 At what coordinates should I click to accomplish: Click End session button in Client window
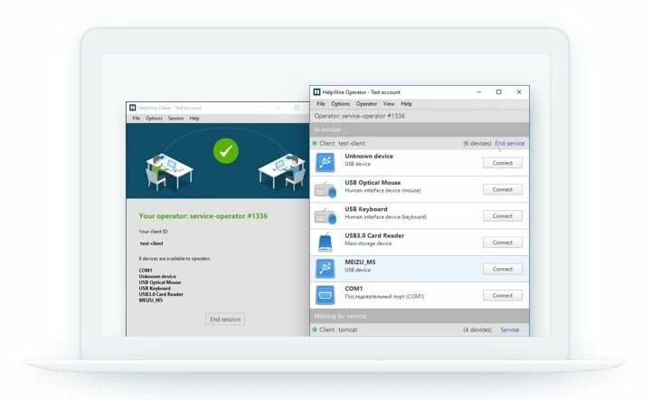tap(224, 319)
